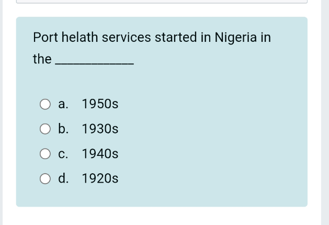Click the letter 'd.' option marker

(63, 178)
